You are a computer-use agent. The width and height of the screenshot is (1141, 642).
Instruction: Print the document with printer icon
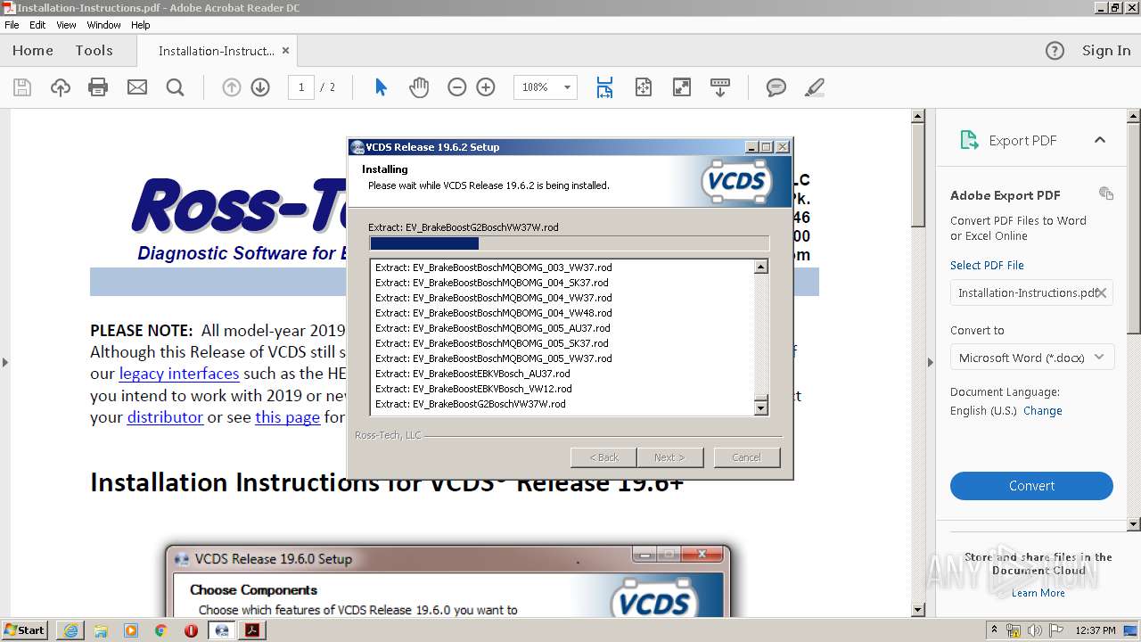pyautogui.click(x=98, y=87)
